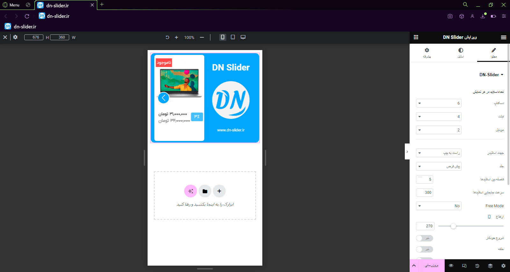This screenshot has width=510, height=272.
Task: Open the دسکتاپ slides dropdown
Action: point(439,103)
